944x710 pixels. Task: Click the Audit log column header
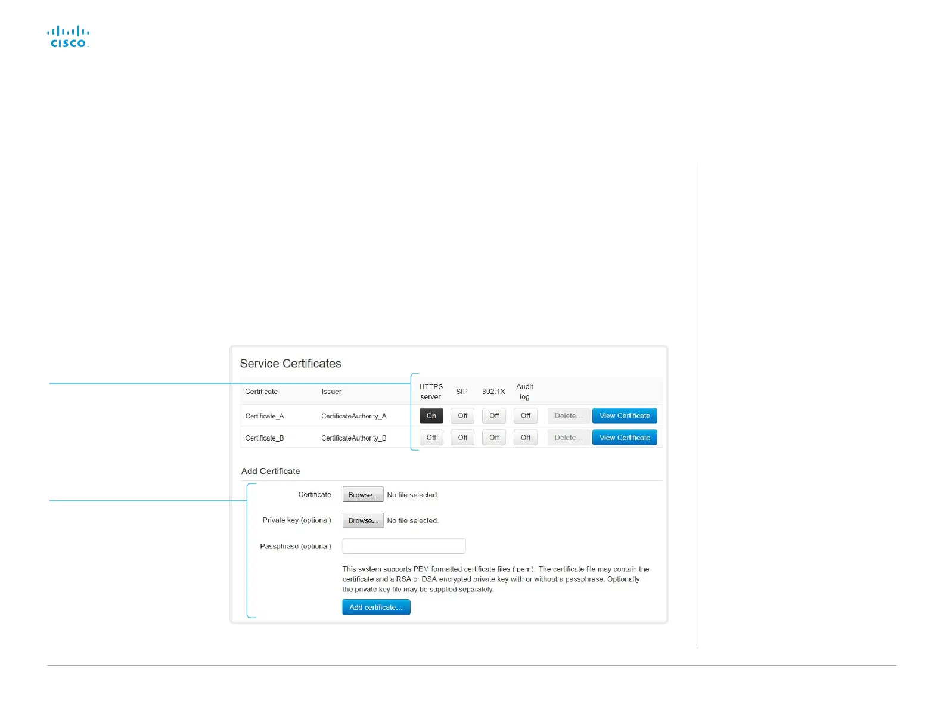click(524, 392)
